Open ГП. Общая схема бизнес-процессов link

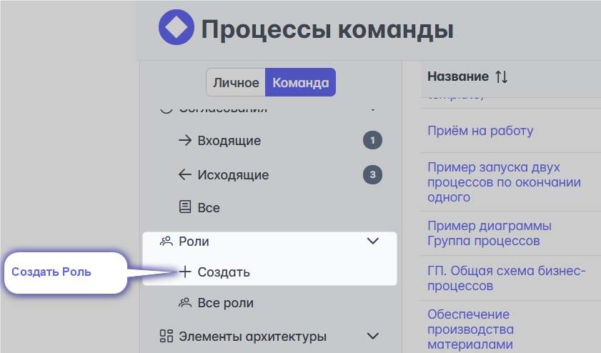(x=507, y=278)
